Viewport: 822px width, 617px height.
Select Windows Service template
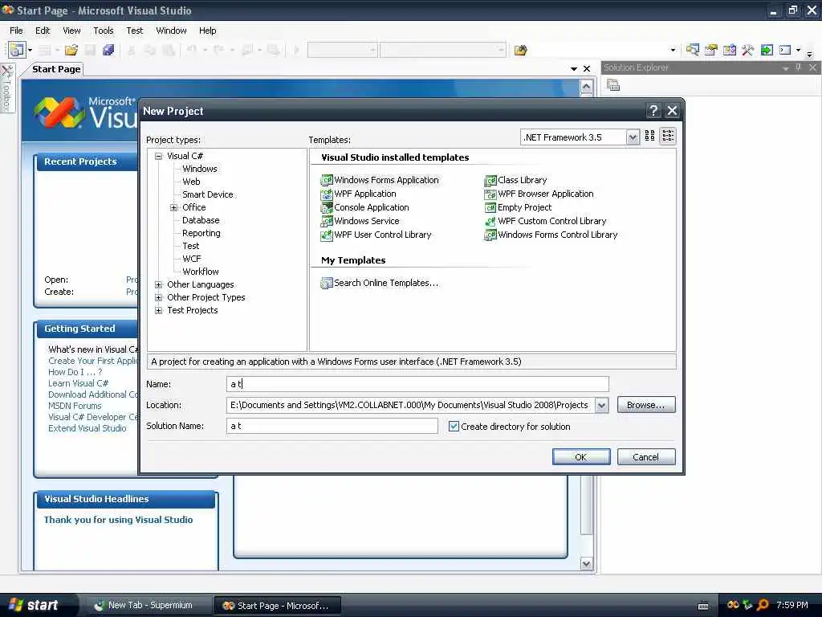360,221
